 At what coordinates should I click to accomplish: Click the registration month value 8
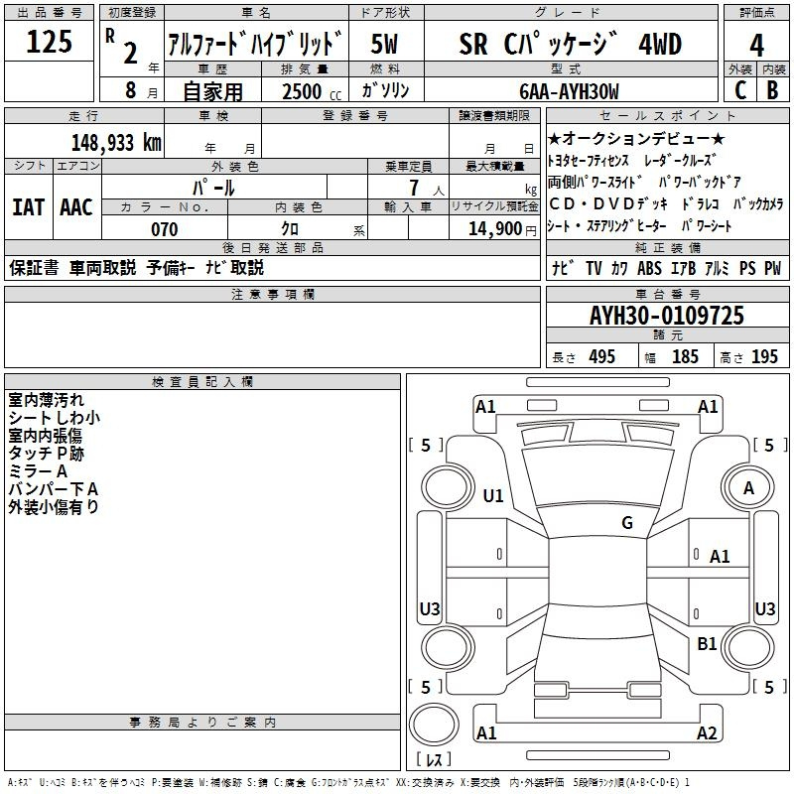131,90
